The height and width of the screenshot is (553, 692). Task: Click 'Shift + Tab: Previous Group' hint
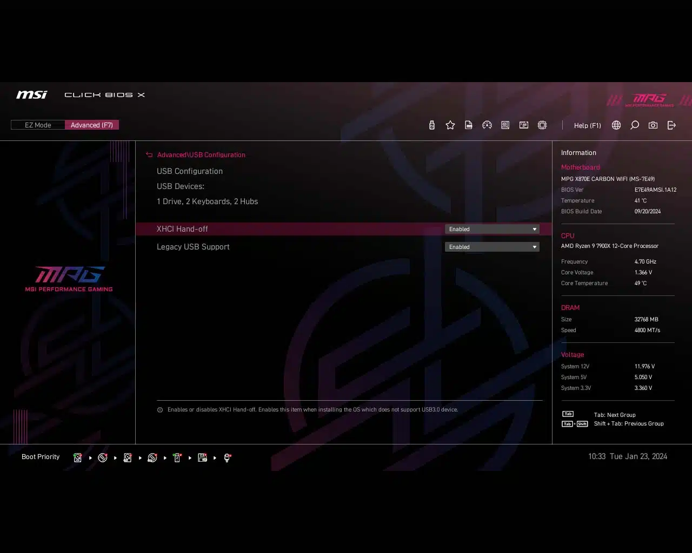[629, 424]
